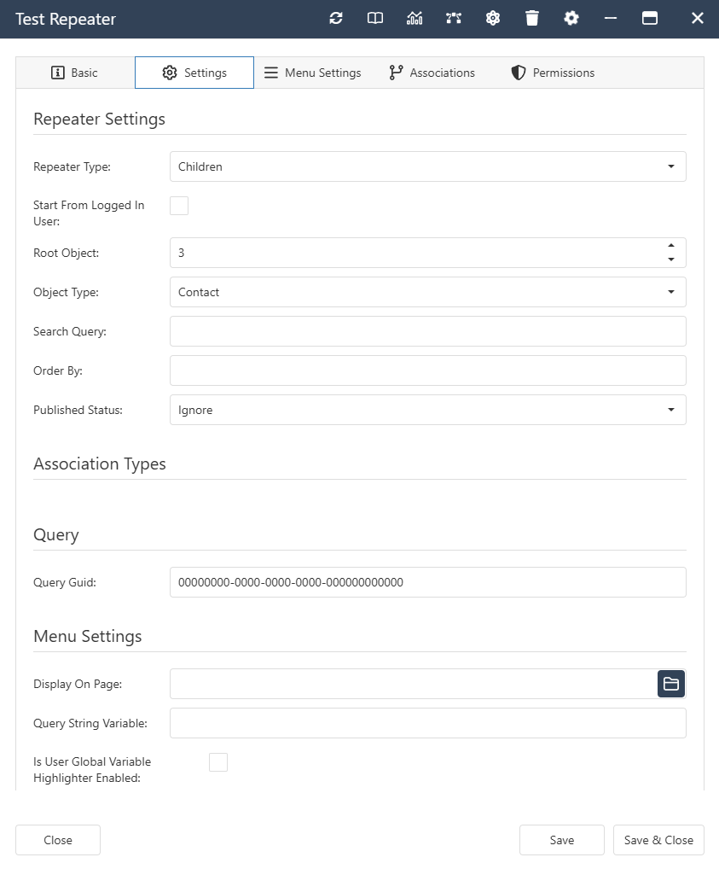Delete the repeater using the trash icon

tap(531, 18)
